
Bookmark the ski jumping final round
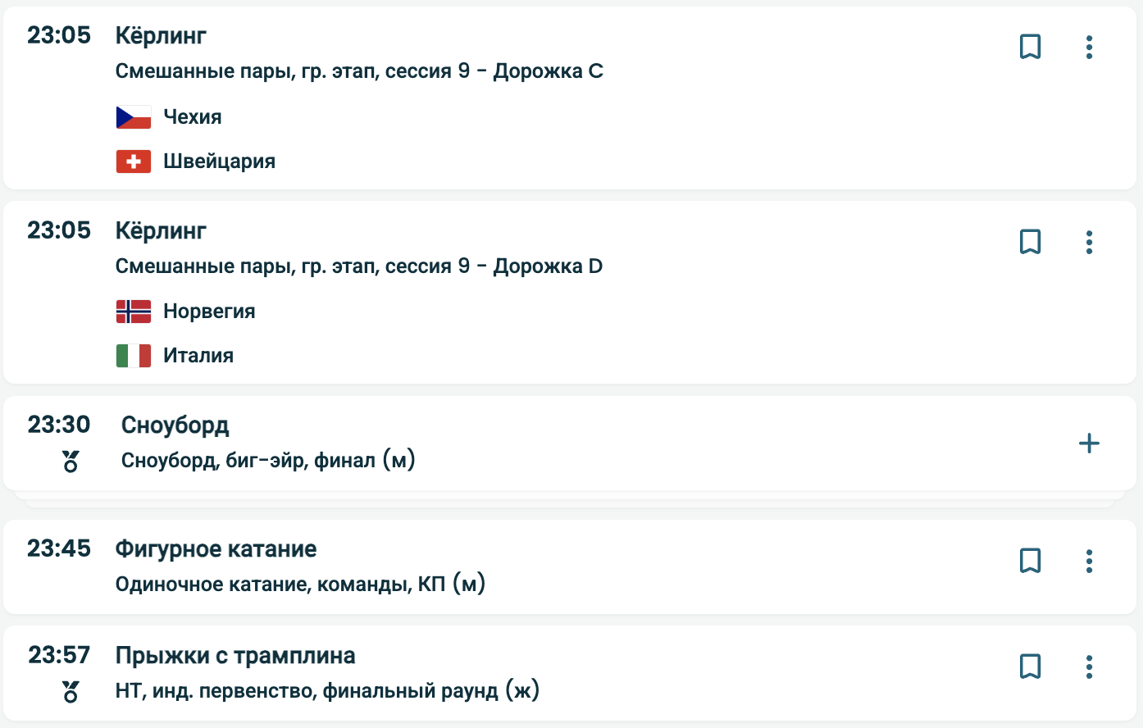pyautogui.click(x=1030, y=667)
